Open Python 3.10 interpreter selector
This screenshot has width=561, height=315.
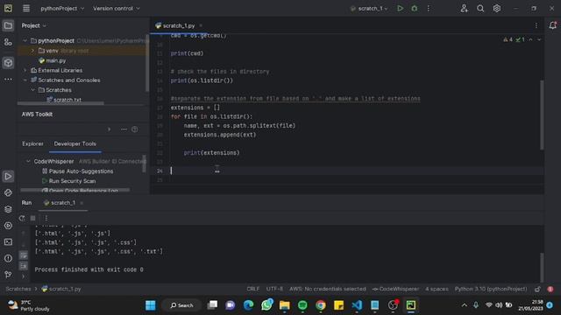(x=491, y=289)
